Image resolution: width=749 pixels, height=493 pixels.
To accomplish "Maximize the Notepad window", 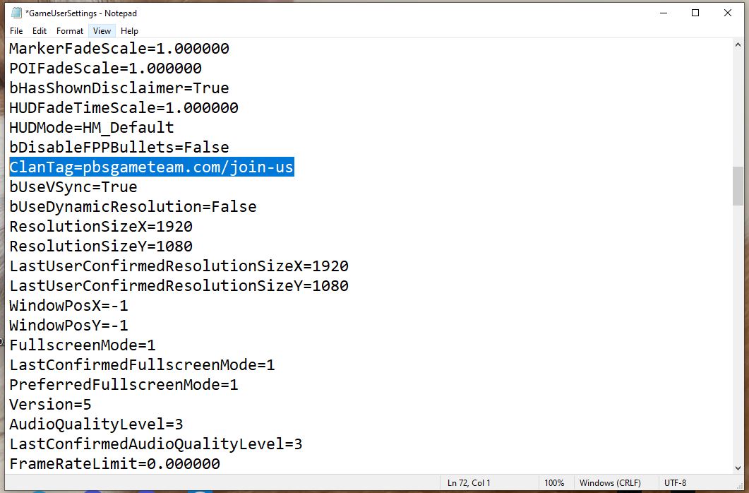I will pyautogui.click(x=695, y=13).
